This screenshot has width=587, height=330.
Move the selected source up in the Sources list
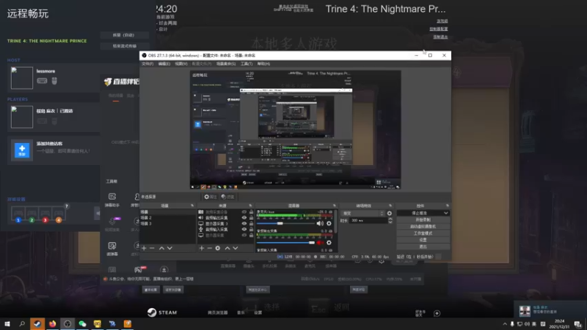(227, 248)
